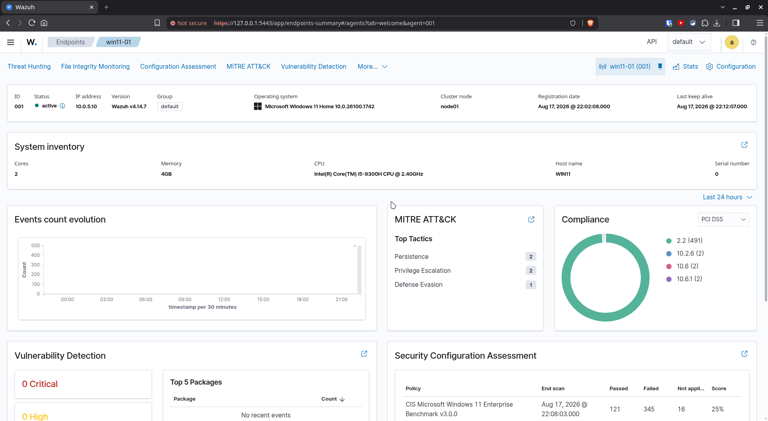Click the Persistence tactic
768x421 pixels.
[x=411, y=257]
